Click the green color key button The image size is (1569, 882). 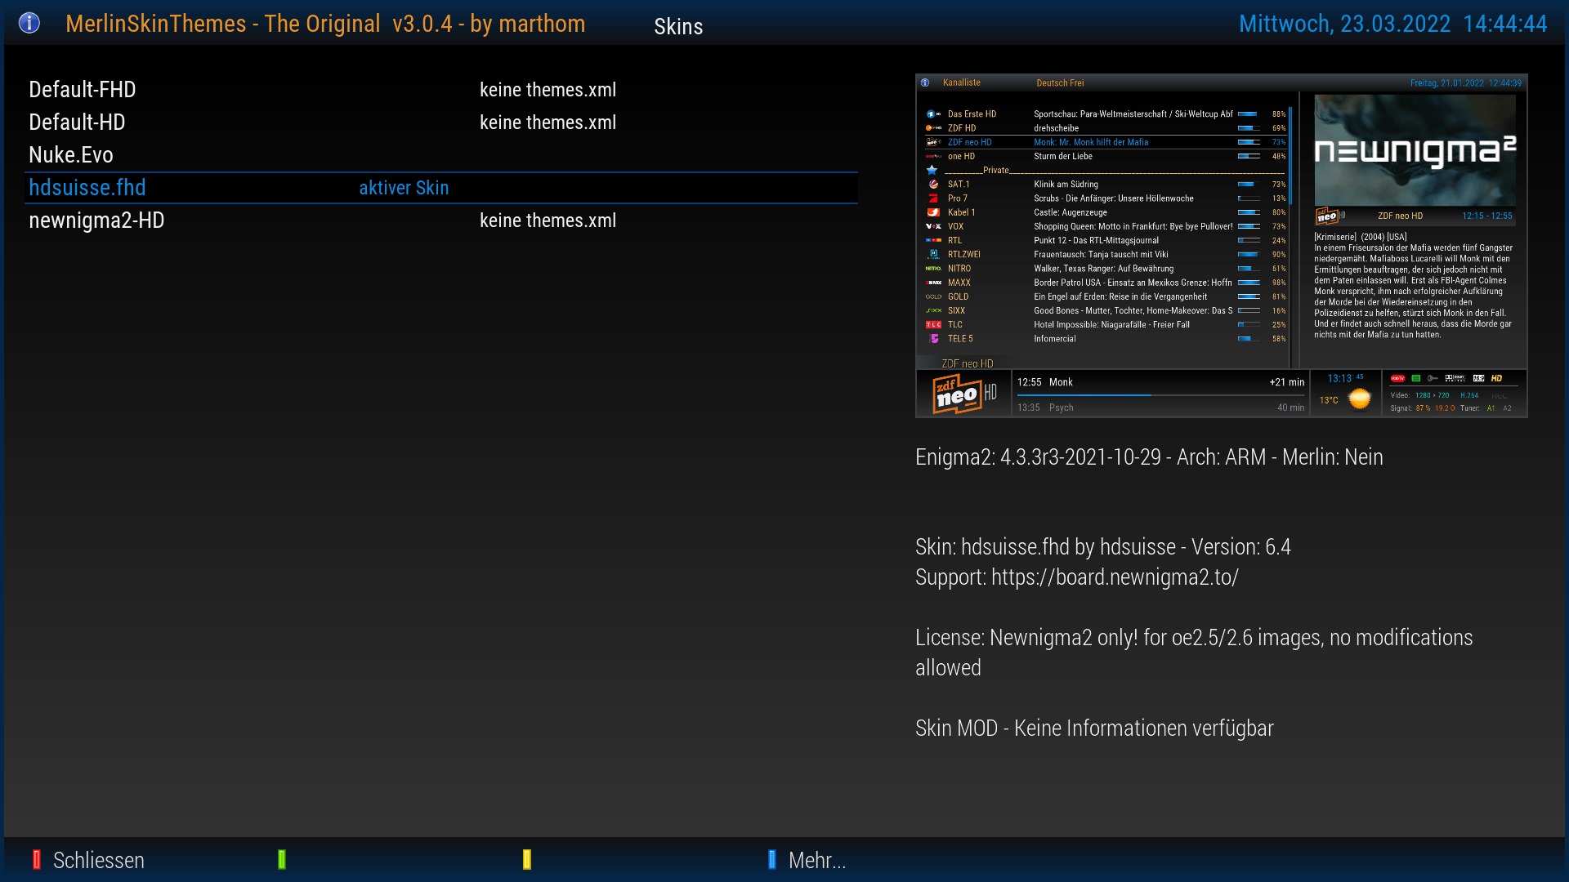pyautogui.click(x=282, y=859)
